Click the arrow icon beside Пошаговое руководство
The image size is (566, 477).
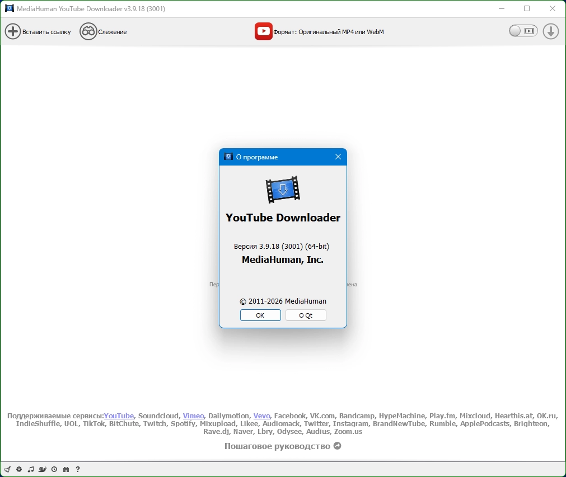[337, 446]
